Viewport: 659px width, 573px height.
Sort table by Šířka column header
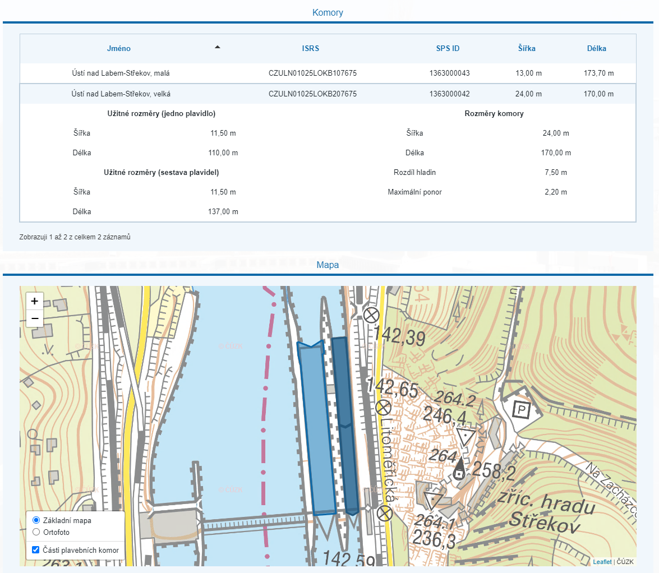pos(526,48)
